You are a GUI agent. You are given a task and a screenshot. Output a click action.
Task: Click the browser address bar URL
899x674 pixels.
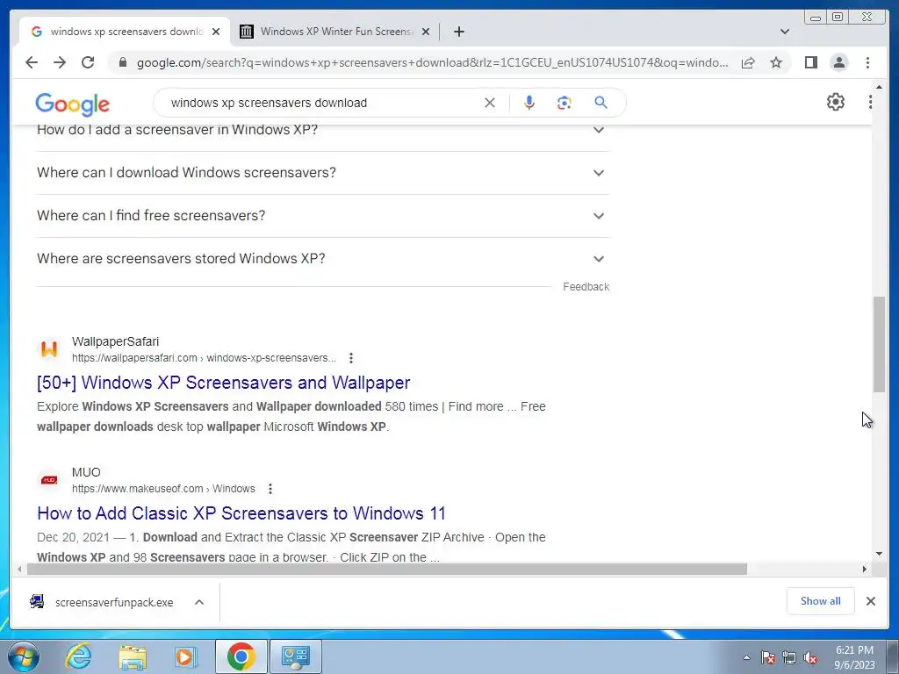(432, 62)
